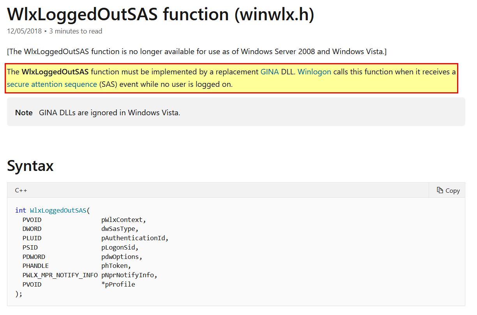Click the Syntax heading

pyautogui.click(x=30, y=166)
